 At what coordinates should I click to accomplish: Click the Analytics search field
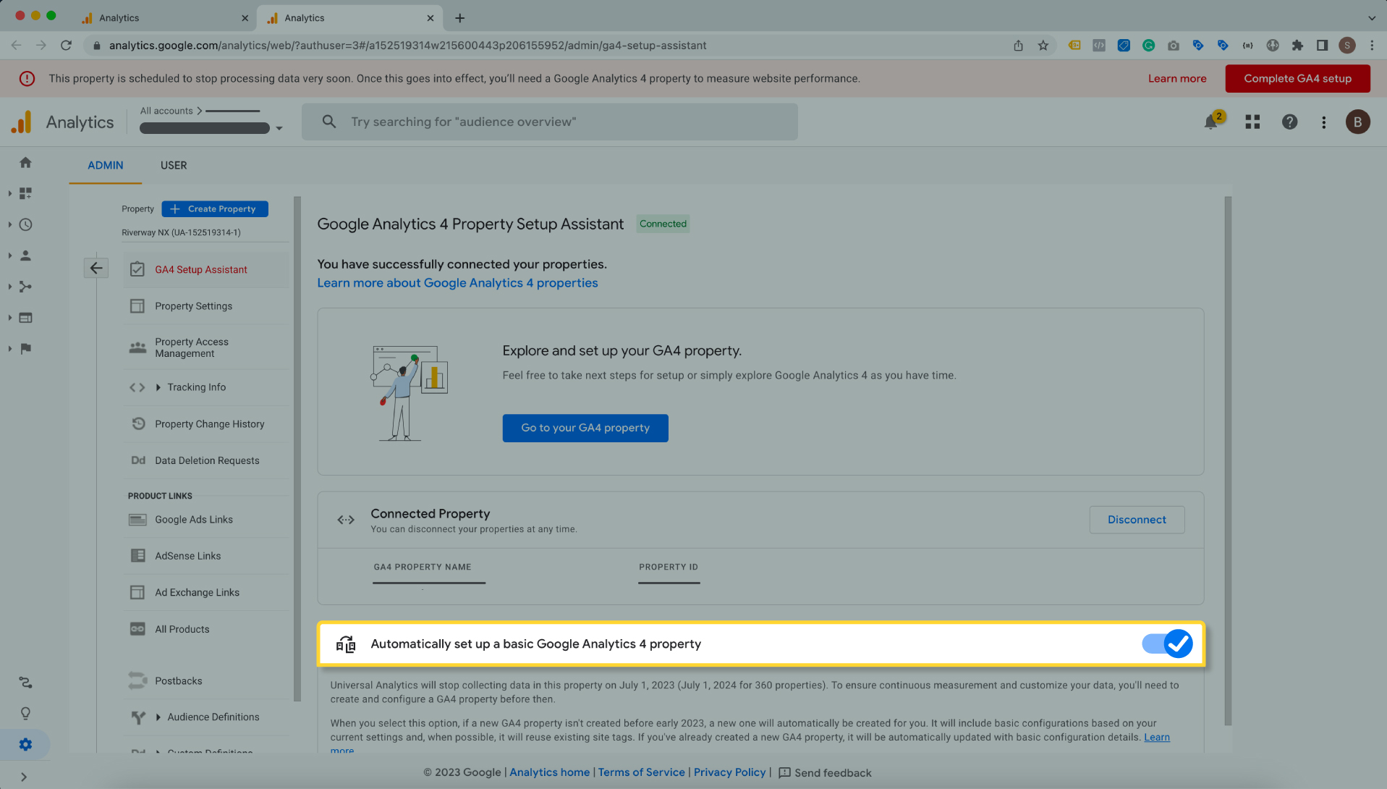(x=550, y=122)
